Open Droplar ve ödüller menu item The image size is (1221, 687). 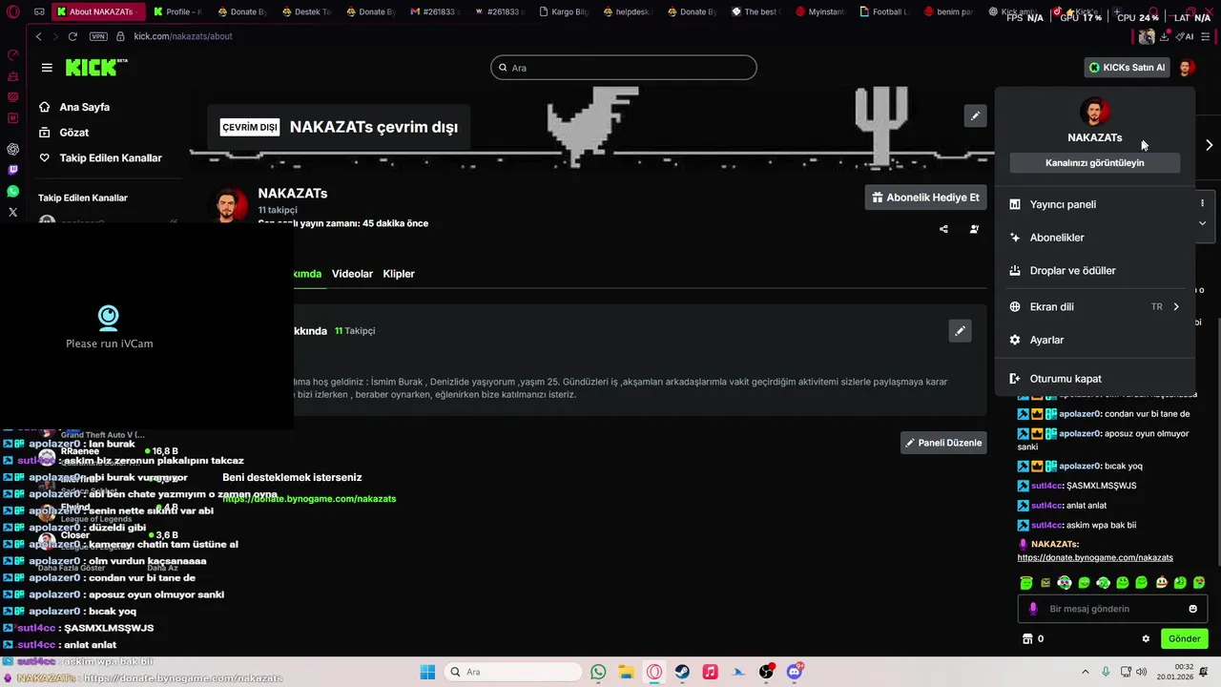[1094, 271]
